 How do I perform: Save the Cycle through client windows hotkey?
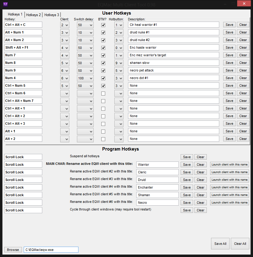pyautogui.click(x=187, y=210)
